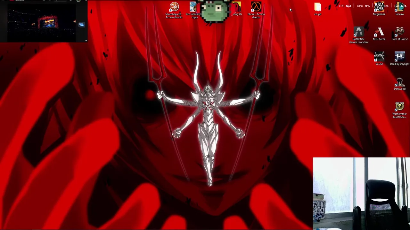Open the Bee Simulator copia shortcut

pos(193,10)
